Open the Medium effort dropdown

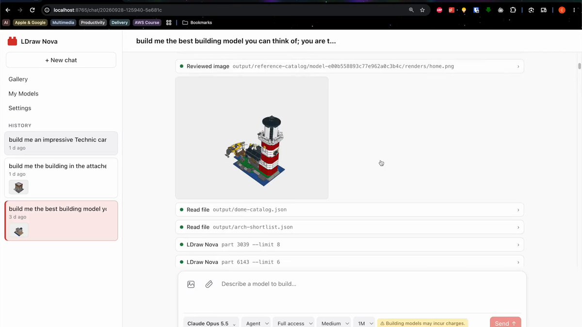pos(334,323)
